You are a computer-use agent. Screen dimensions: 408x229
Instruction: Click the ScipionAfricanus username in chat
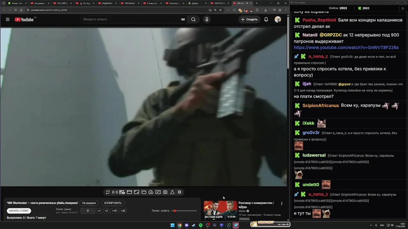[321, 105]
